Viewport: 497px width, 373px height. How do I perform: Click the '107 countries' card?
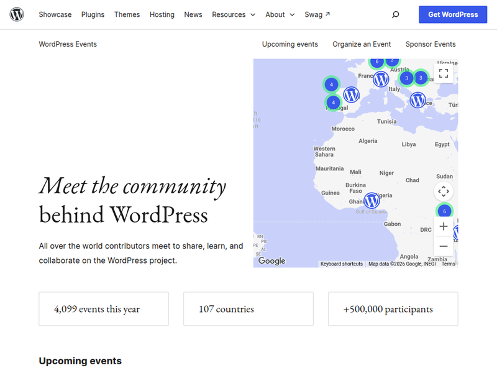coord(248,308)
